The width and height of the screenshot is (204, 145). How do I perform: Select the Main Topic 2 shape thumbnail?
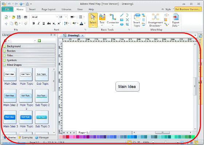26,96
